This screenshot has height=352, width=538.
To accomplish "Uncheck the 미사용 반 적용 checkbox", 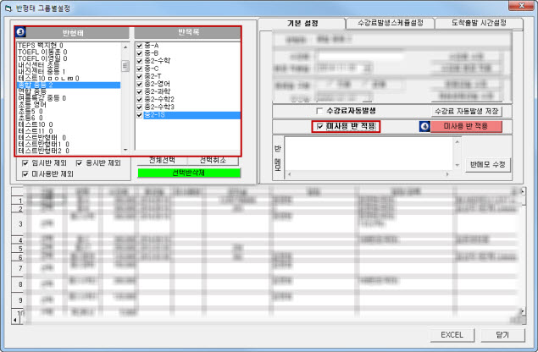I will (320, 127).
